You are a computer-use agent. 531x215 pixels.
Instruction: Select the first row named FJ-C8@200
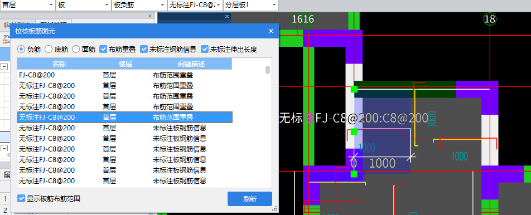124,75
